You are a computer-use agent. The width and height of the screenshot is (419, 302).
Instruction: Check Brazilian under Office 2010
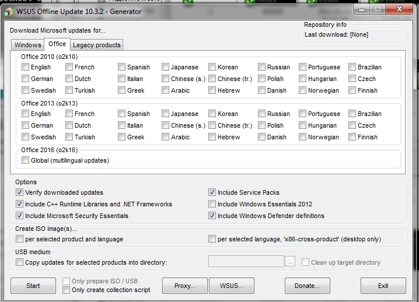[x=352, y=67]
